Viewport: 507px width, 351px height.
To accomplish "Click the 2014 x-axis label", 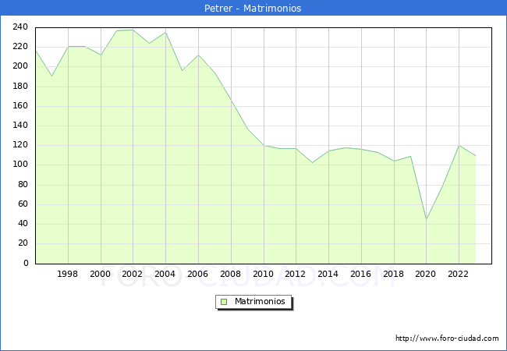I will point(328,274).
